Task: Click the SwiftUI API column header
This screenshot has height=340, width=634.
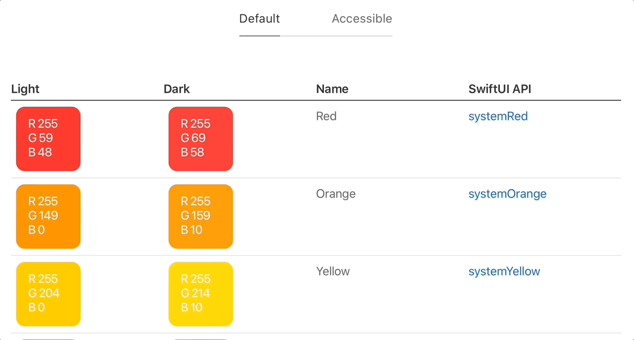Action: [499, 89]
